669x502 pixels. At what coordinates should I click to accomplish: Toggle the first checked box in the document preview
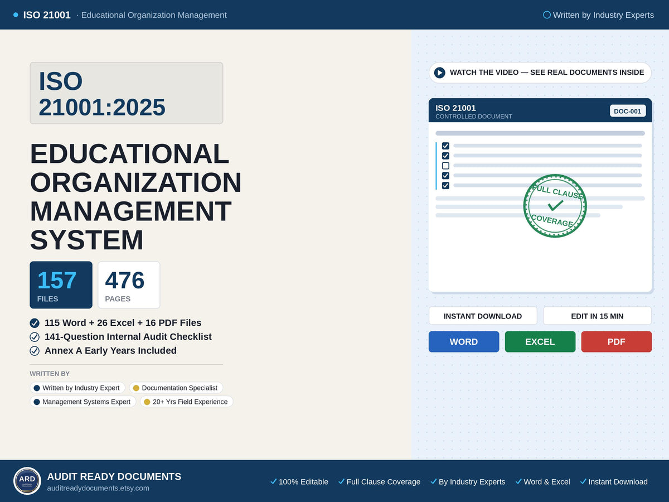click(x=445, y=146)
